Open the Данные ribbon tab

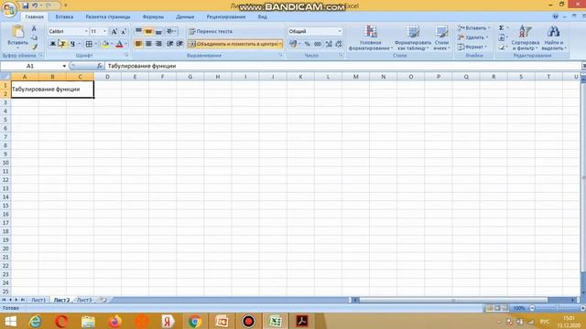tap(185, 16)
